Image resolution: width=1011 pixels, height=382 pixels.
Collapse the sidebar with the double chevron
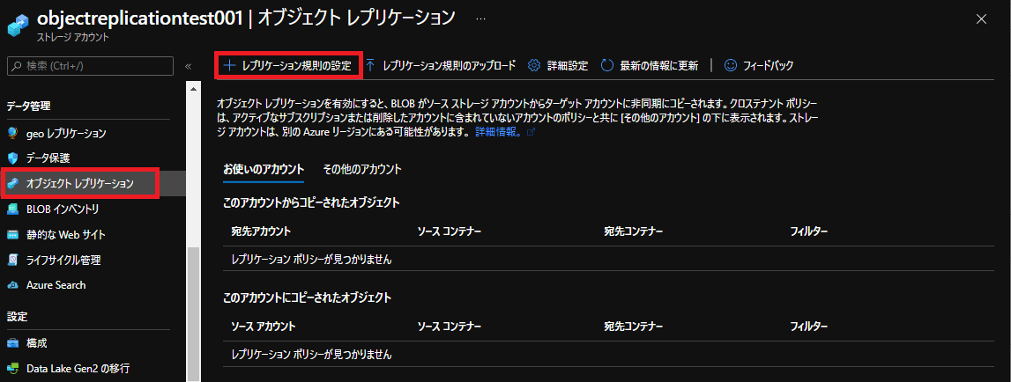189,66
